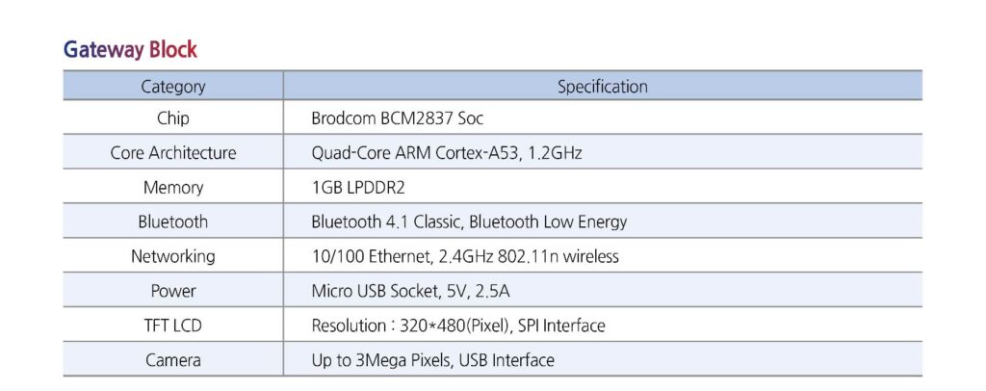
Task: Click Quad-Core ARM Cortex-A53 specification
Action: (447, 153)
